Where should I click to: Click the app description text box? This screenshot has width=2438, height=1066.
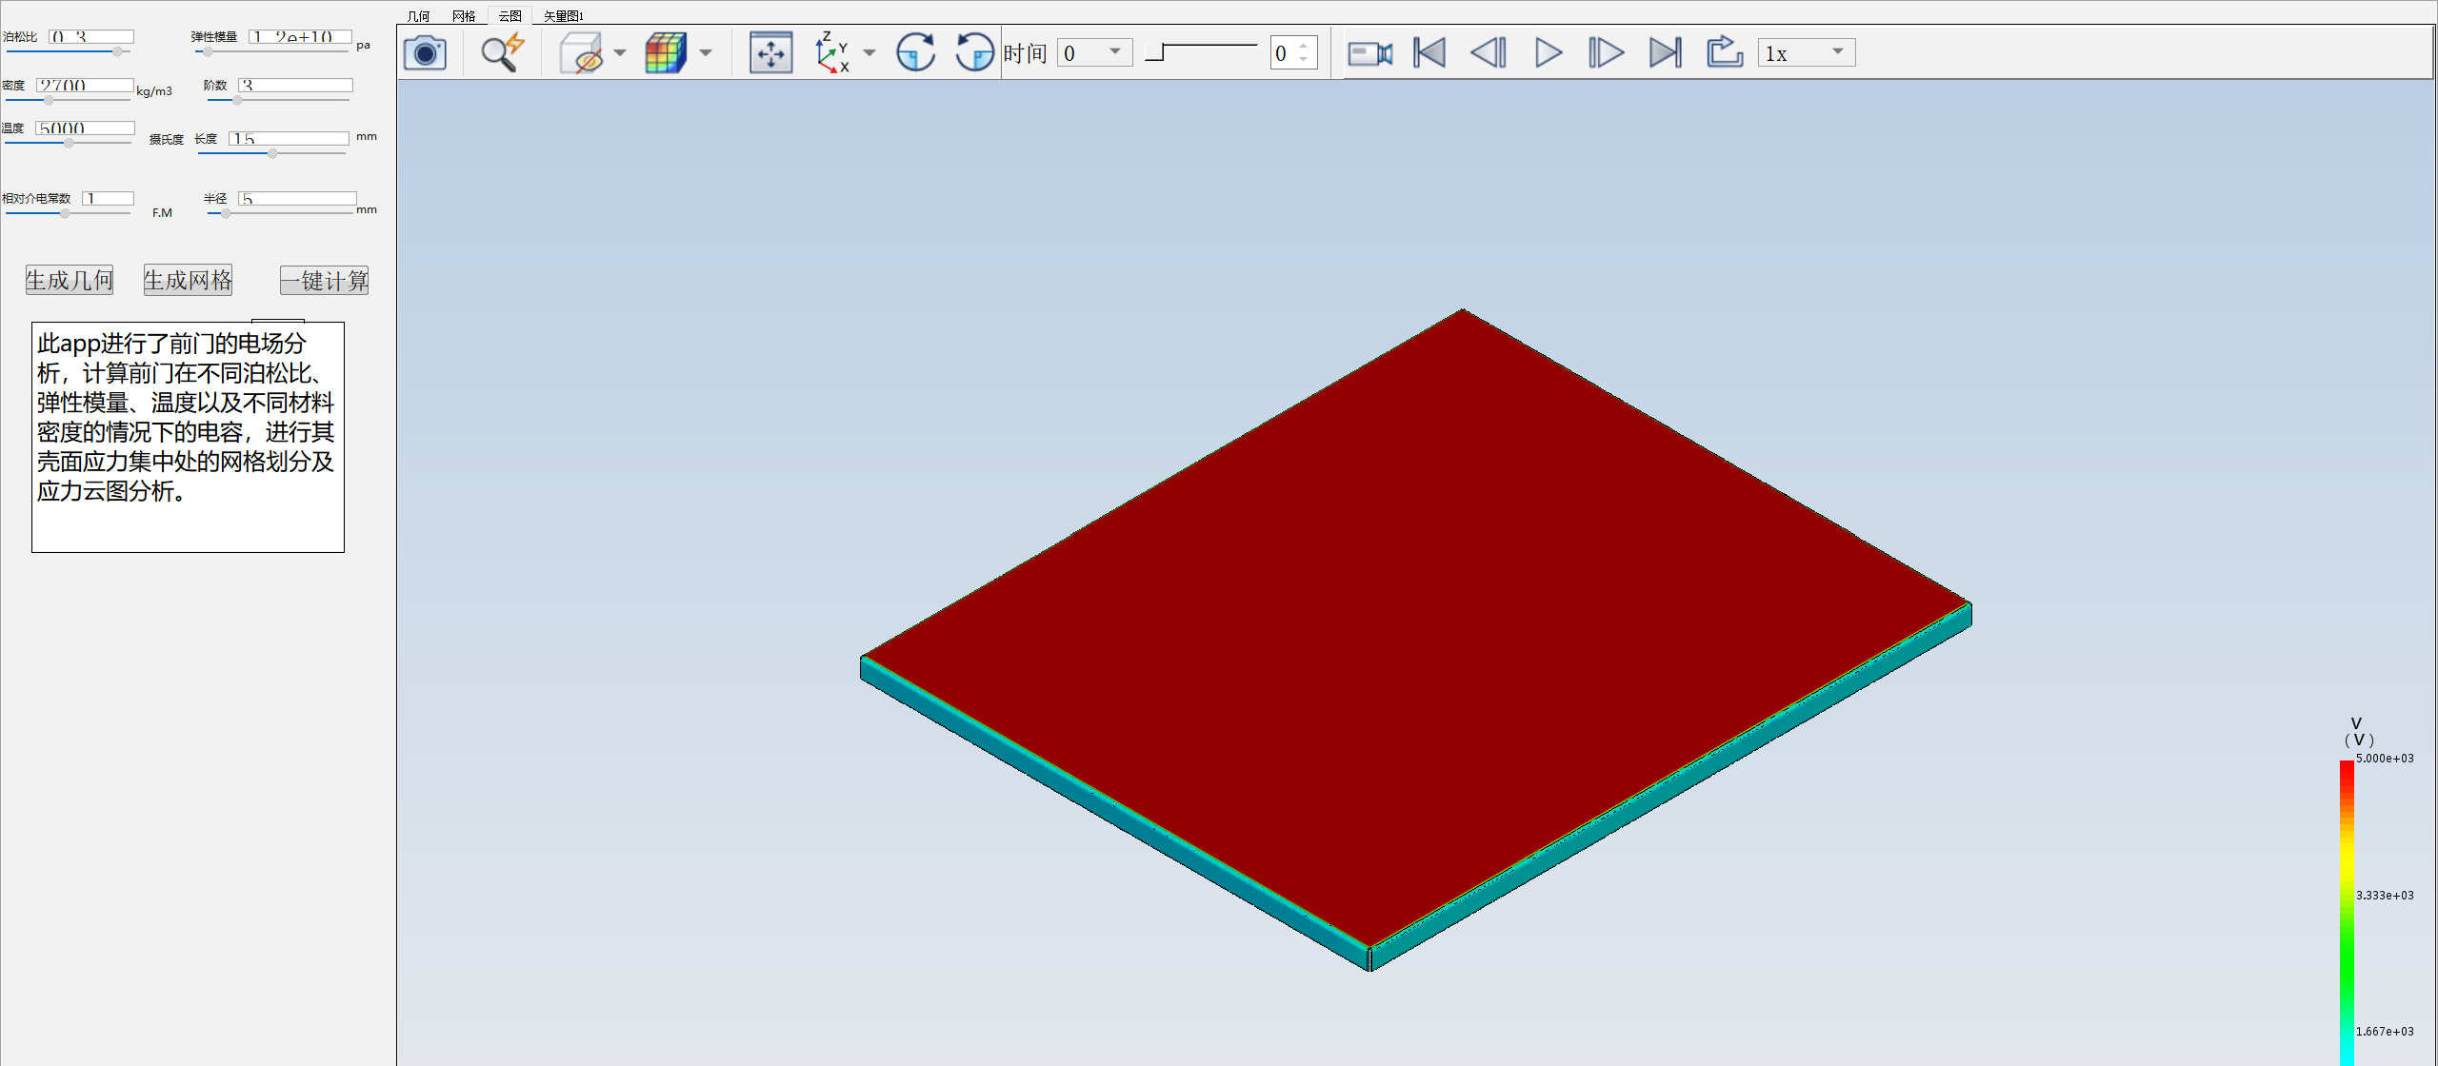[188, 437]
